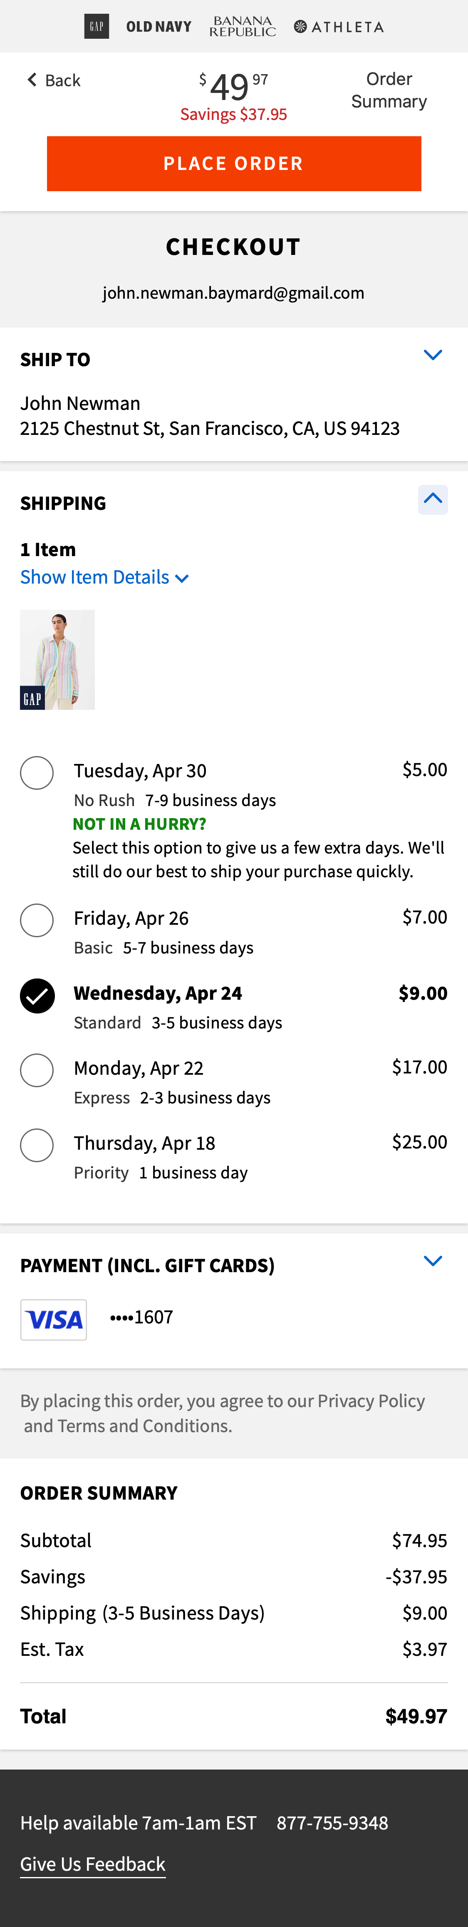468x1927 pixels.
Task: Click the Visa card icon
Action: pos(54,1319)
